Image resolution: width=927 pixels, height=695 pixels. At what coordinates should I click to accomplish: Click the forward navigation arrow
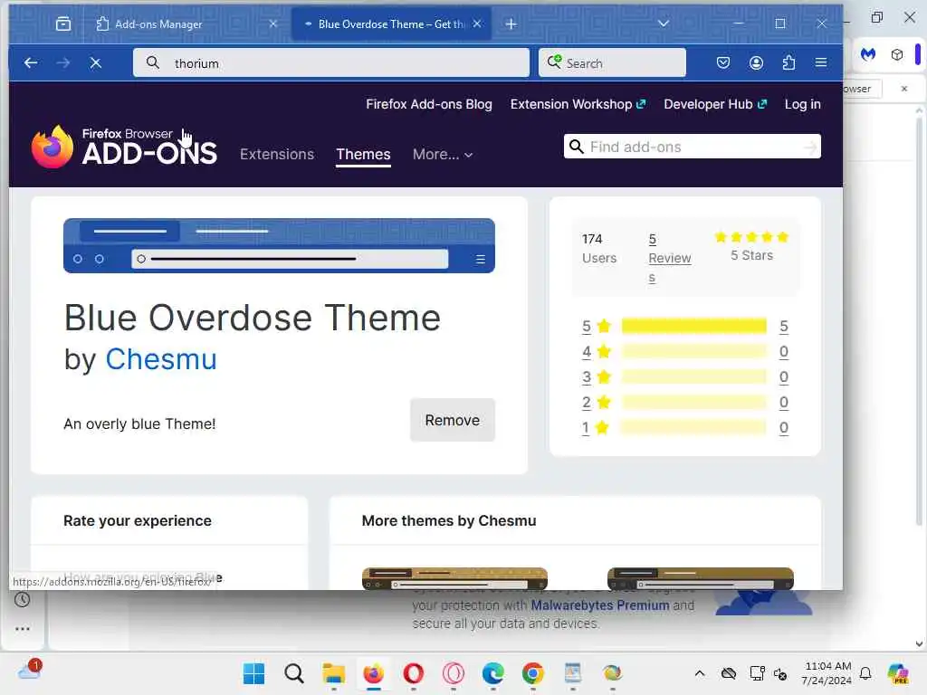click(x=62, y=62)
